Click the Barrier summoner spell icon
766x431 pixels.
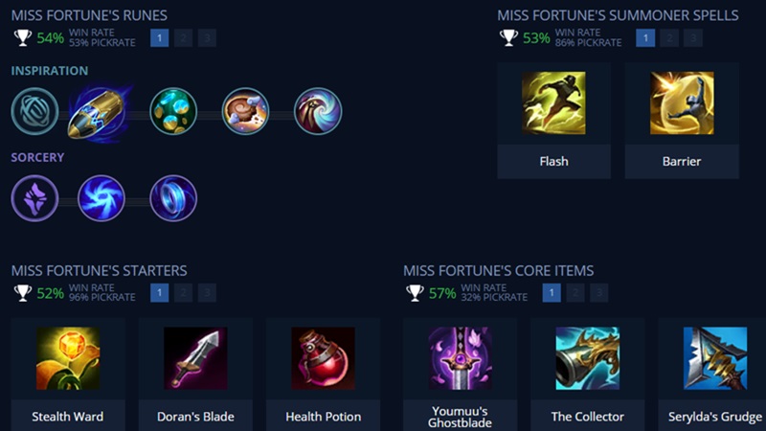682,103
